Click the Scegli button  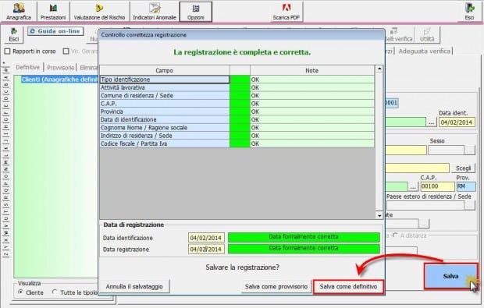[464, 168]
